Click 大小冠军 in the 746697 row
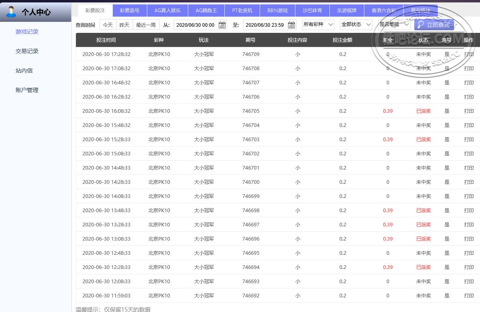 (x=204, y=225)
